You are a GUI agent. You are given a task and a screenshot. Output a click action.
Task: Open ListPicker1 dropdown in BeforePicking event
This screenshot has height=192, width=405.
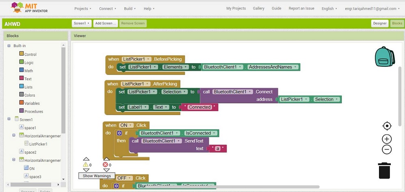[136, 59]
